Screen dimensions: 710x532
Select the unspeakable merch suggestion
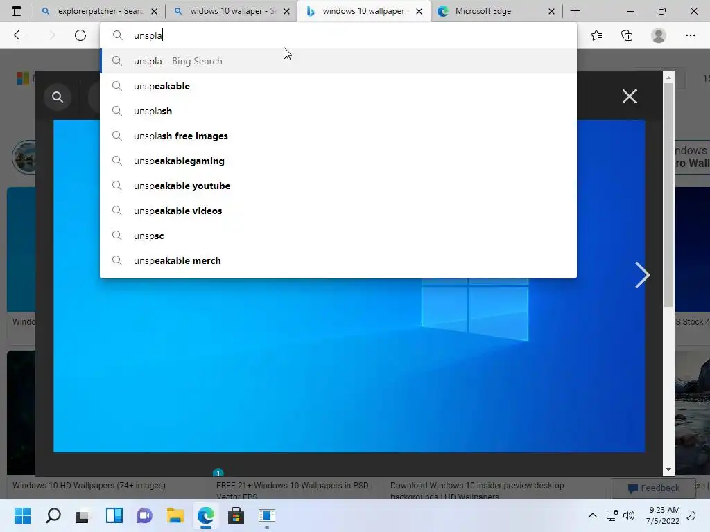tap(338, 260)
